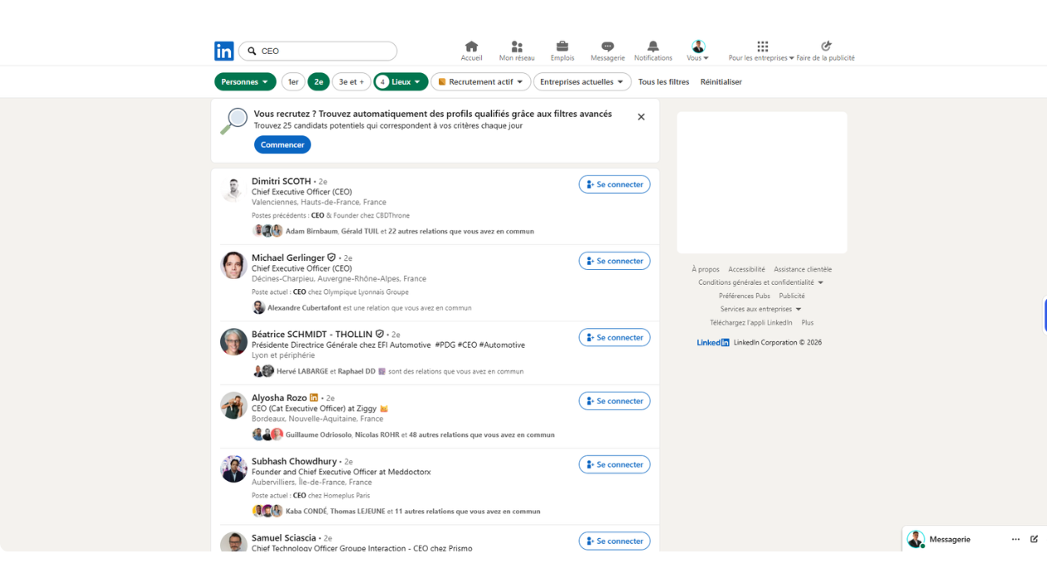Open Subhash Chowdhury profile name
Viewport: 1047px width, 588px height.
[x=294, y=461]
